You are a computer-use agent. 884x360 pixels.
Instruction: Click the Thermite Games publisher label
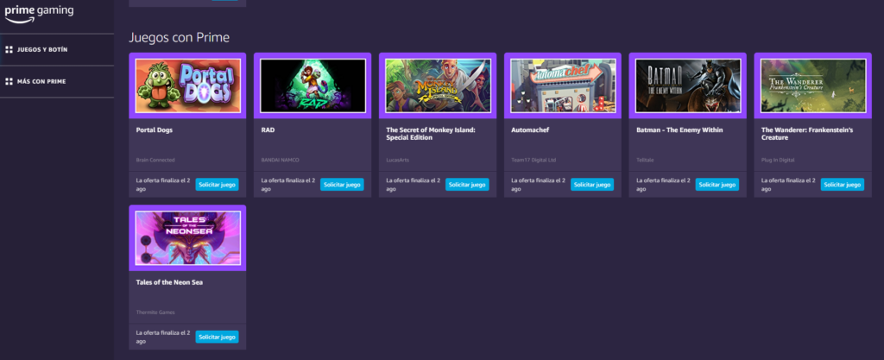[x=155, y=313]
